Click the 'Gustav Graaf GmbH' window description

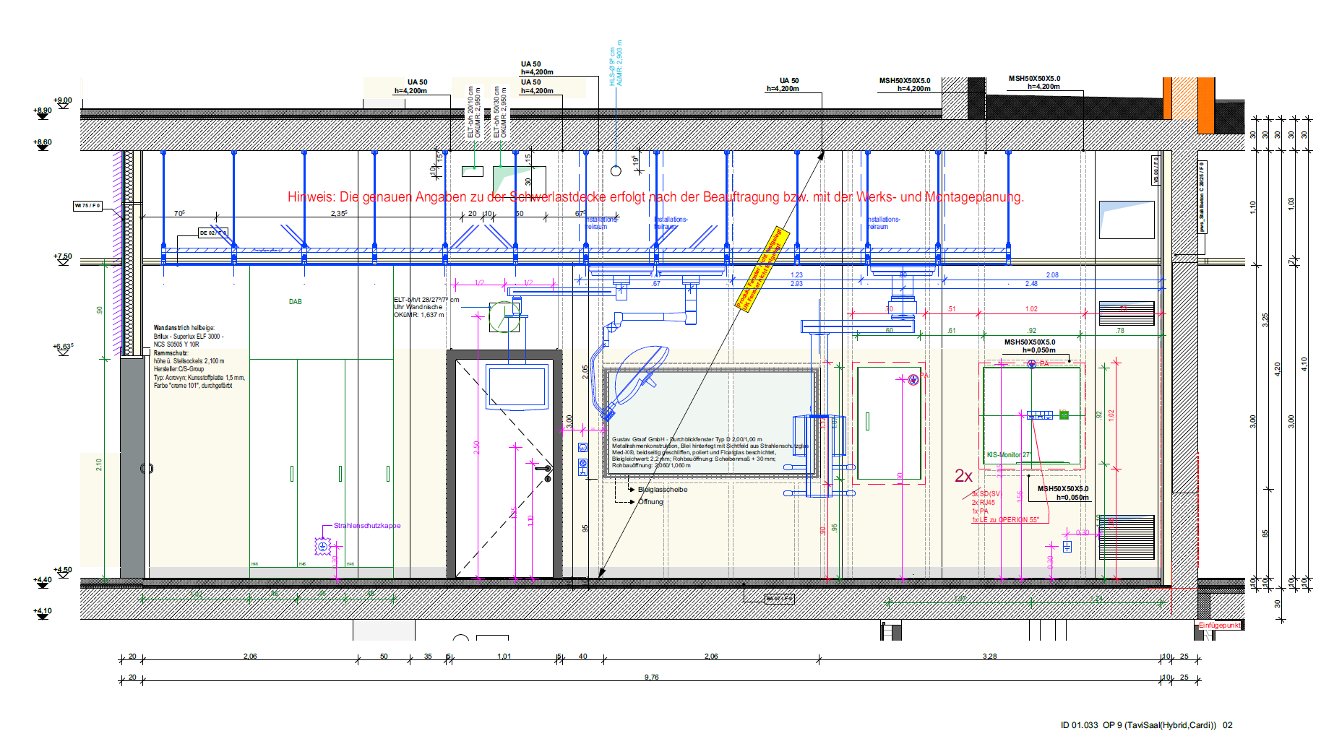coord(709,452)
